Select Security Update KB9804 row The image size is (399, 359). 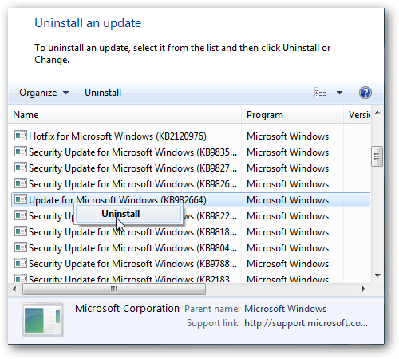[x=191, y=248]
